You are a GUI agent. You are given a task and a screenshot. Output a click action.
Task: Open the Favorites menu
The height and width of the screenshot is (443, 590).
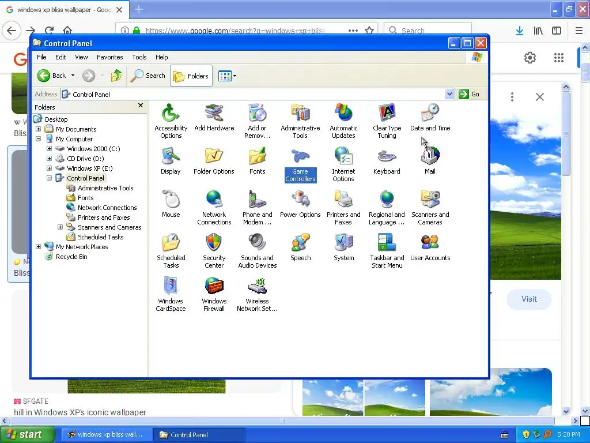[x=110, y=57]
